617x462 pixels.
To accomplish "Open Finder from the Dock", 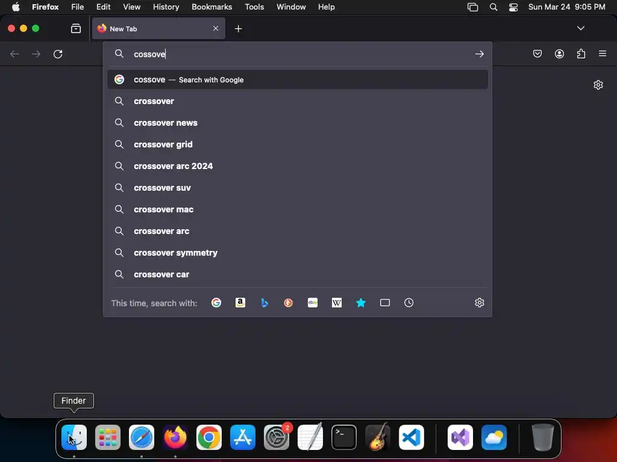I will [74, 437].
